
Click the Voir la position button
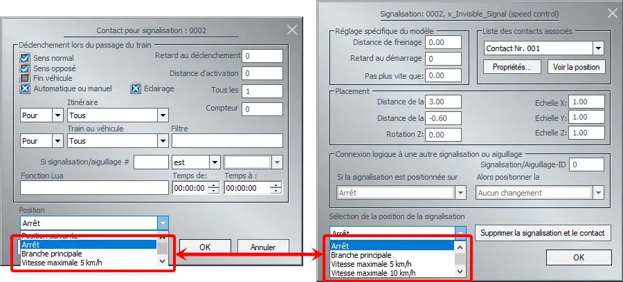(576, 66)
